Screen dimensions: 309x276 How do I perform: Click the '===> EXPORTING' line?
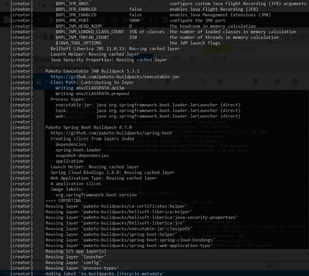pyautogui.click(x=63, y=201)
